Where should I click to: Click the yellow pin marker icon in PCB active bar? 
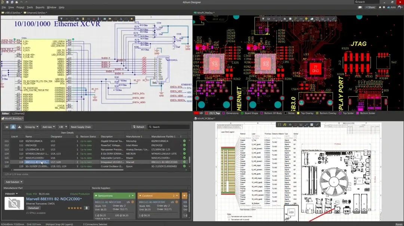306,19
